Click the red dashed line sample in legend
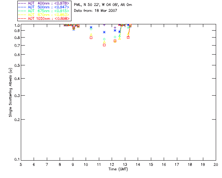 pos(22,18)
